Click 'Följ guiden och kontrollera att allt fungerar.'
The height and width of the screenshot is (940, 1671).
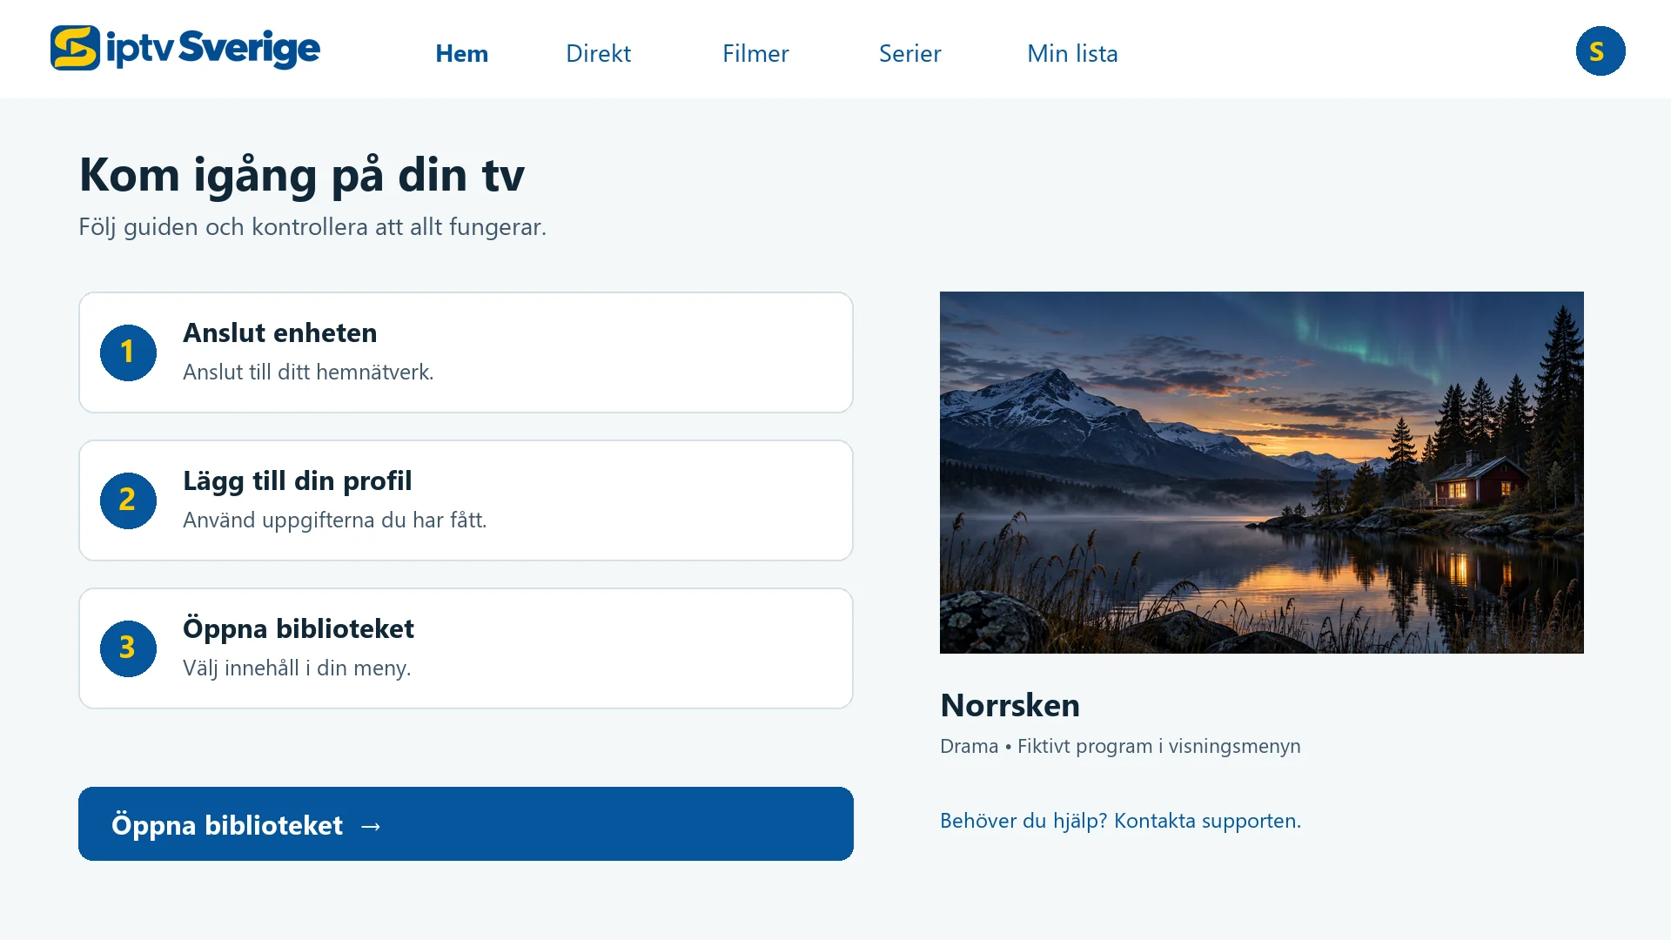312,226
